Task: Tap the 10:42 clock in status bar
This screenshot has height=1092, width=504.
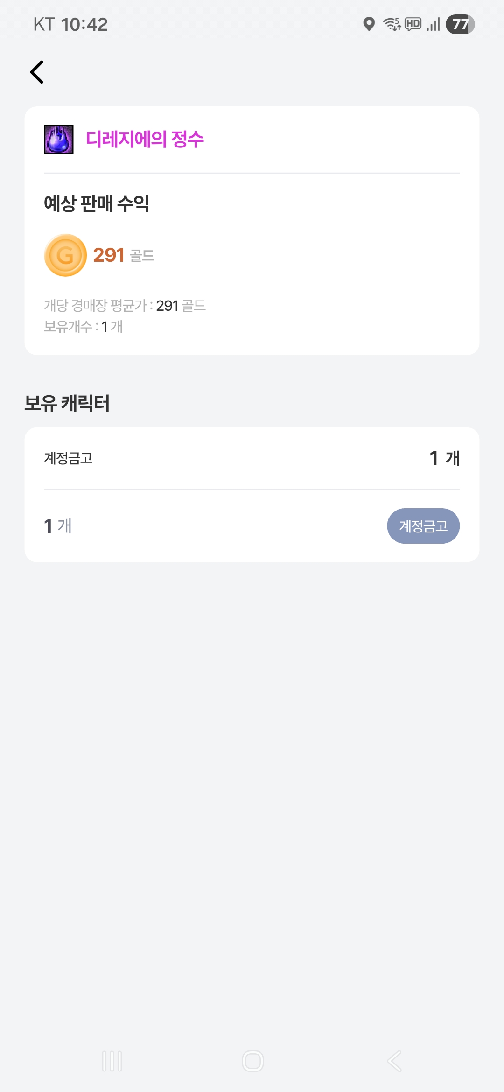Action: pyautogui.click(x=84, y=24)
